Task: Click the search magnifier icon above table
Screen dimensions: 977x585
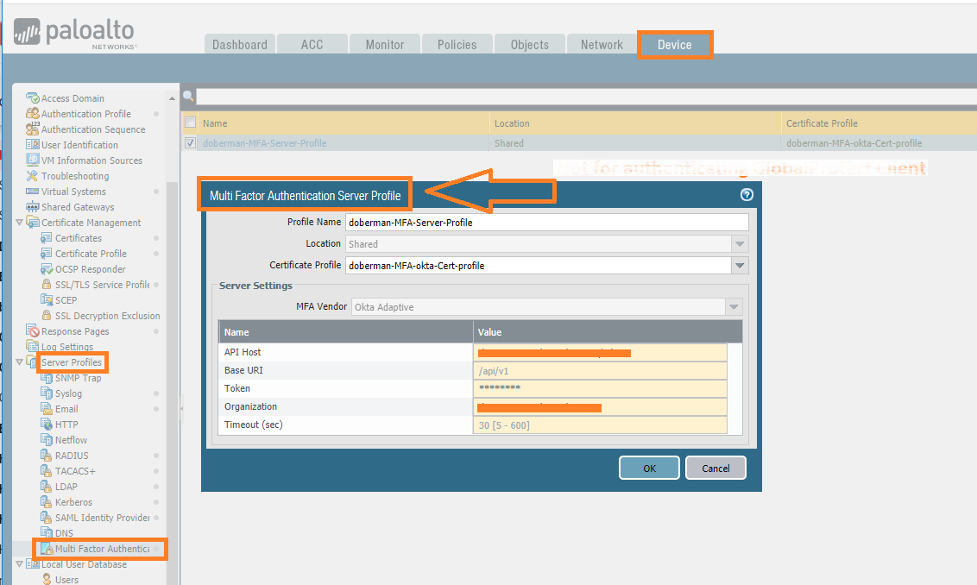Action: click(x=188, y=97)
